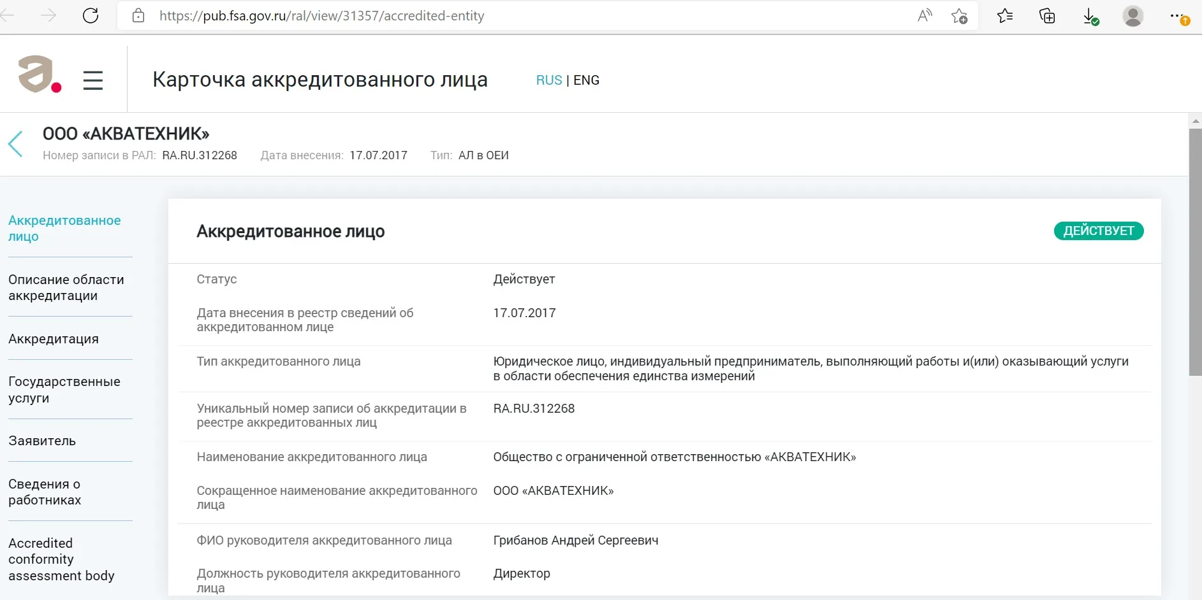Open the browser Favorites list icon
The image size is (1202, 600).
1005,16
